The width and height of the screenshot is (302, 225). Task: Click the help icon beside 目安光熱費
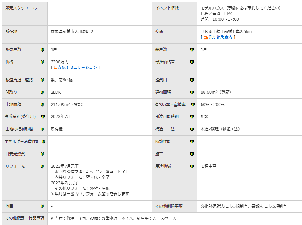point(42,154)
